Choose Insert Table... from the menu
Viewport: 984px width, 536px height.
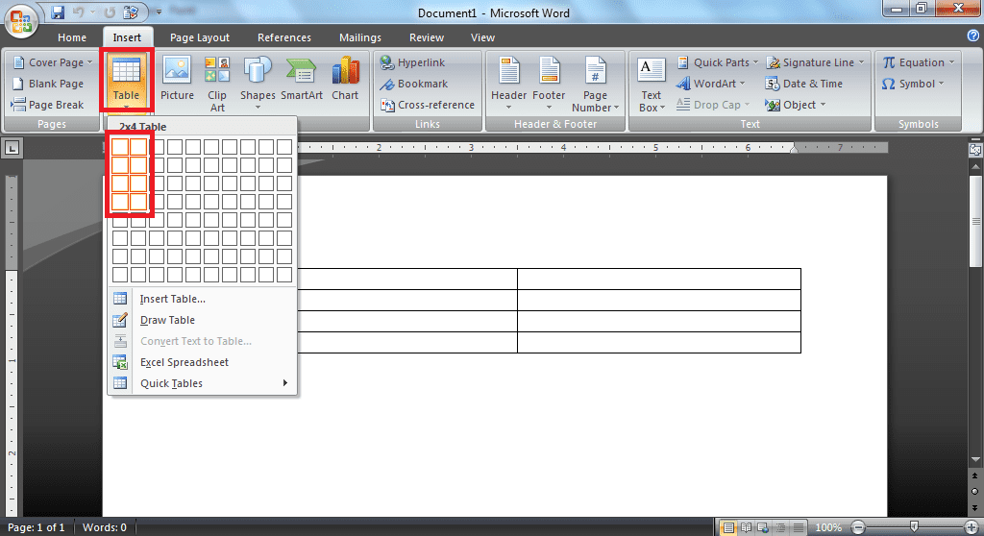coord(172,299)
